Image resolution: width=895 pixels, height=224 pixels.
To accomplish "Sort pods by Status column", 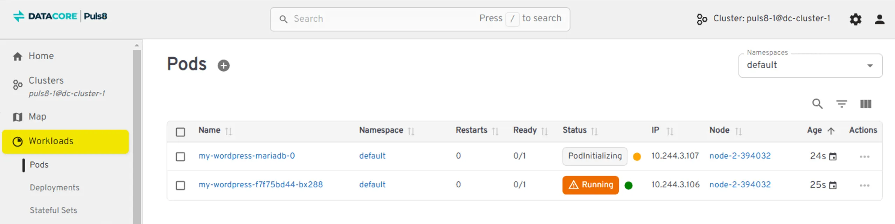I will tap(594, 131).
